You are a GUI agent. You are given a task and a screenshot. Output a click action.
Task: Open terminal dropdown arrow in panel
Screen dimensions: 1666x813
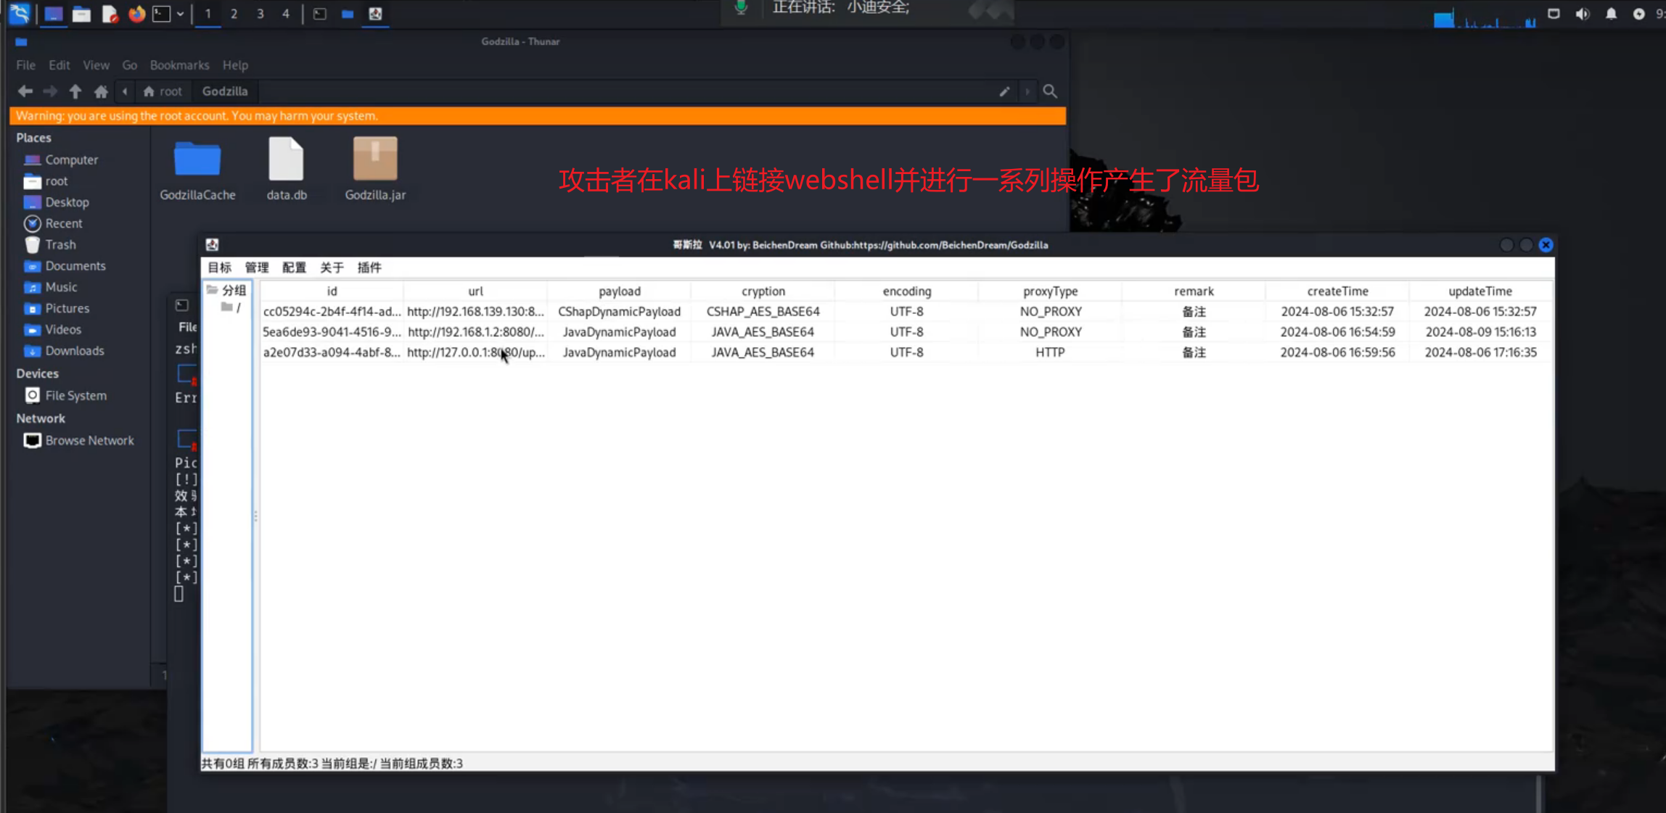click(180, 14)
